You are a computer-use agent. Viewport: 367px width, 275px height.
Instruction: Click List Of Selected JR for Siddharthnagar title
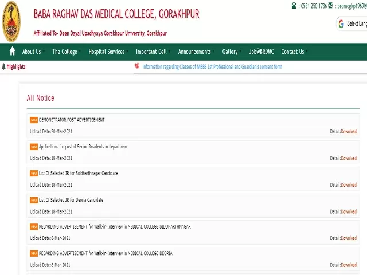pyautogui.click(x=78, y=173)
